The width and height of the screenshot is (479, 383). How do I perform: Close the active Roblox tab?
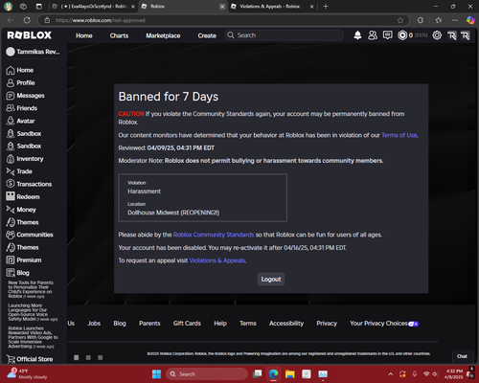click(x=222, y=7)
